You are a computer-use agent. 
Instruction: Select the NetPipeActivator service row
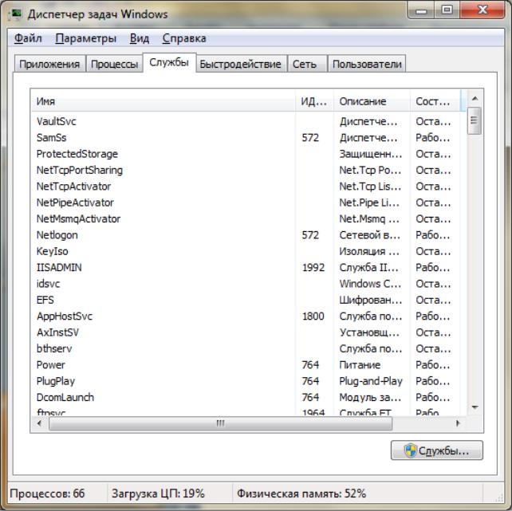point(246,202)
